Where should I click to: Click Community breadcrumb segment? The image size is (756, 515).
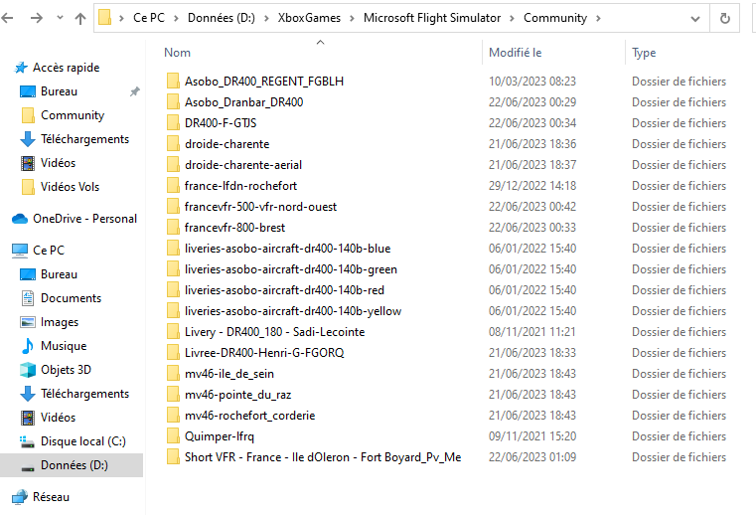click(x=555, y=18)
